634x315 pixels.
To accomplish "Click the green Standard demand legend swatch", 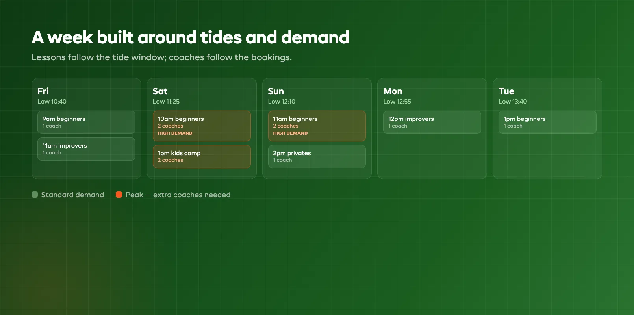I will click(x=35, y=195).
